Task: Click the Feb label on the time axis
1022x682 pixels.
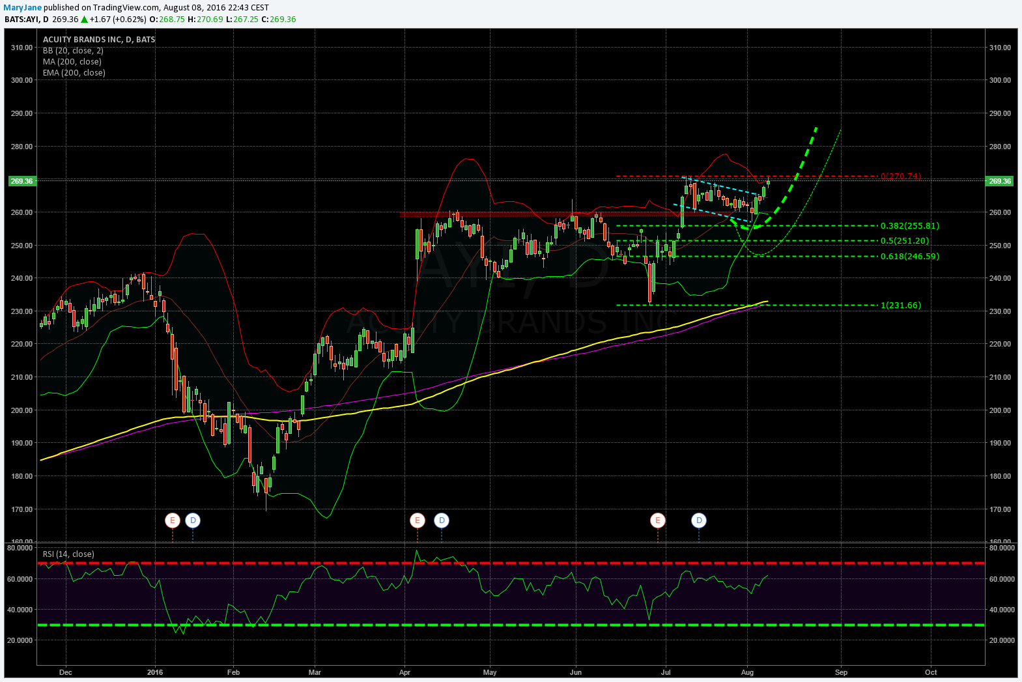Action: pyautogui.click(x=233, y=672)
